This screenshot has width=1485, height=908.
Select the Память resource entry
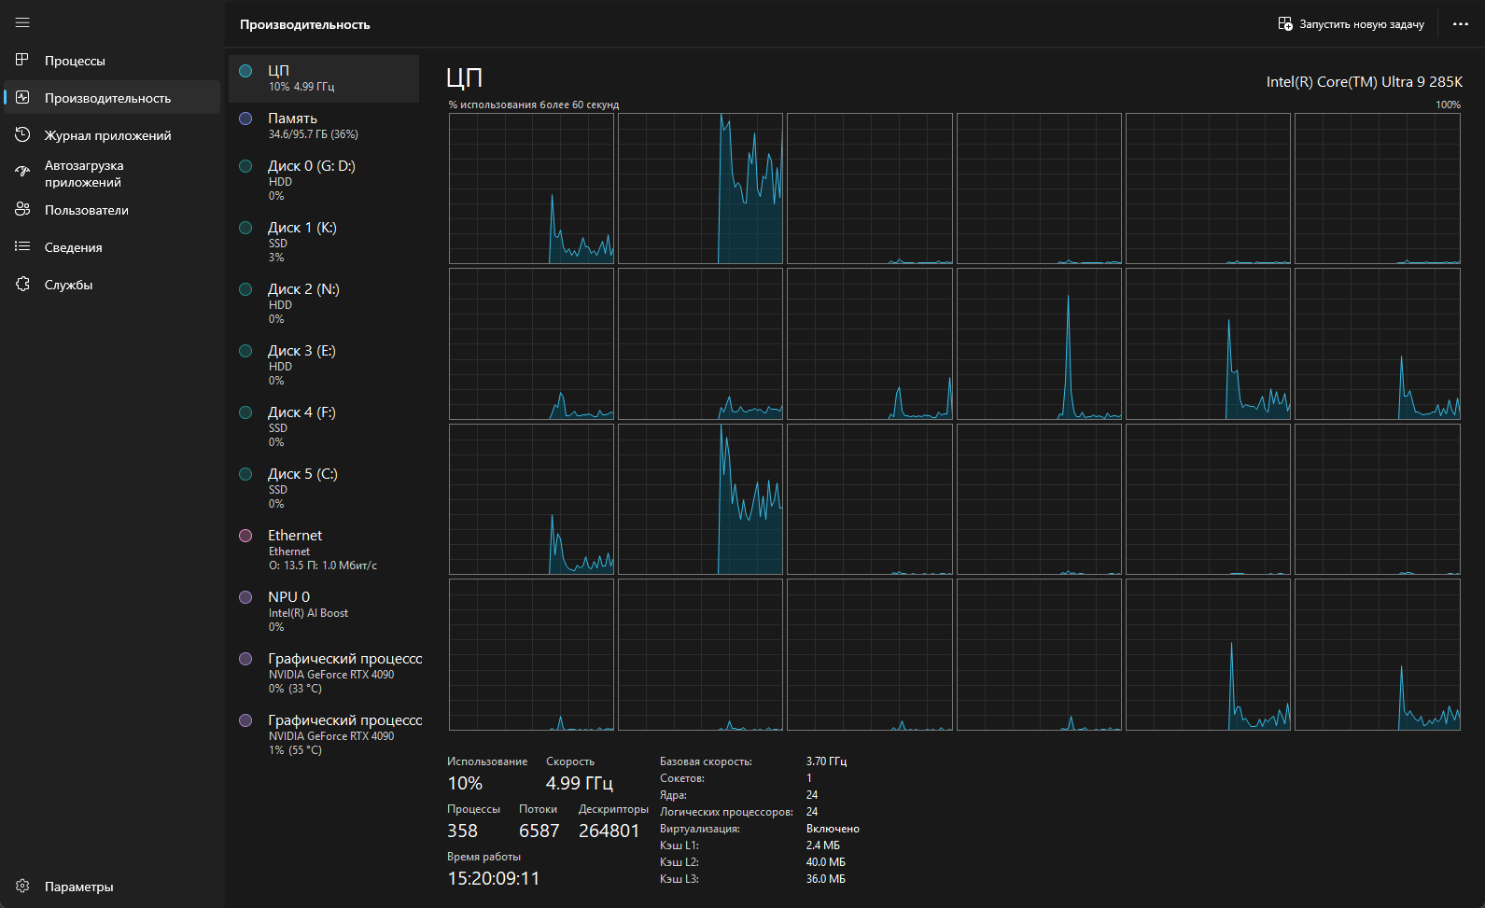click(x=323, y=125)
